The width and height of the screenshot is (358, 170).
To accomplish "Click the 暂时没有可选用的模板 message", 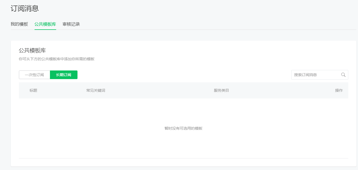I will coord(184,128).
